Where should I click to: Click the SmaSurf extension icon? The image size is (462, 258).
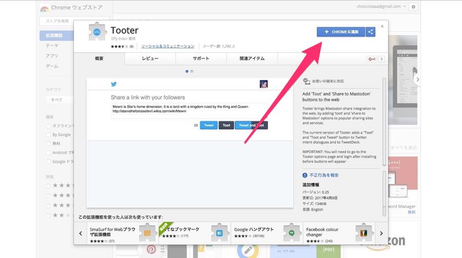147,233
